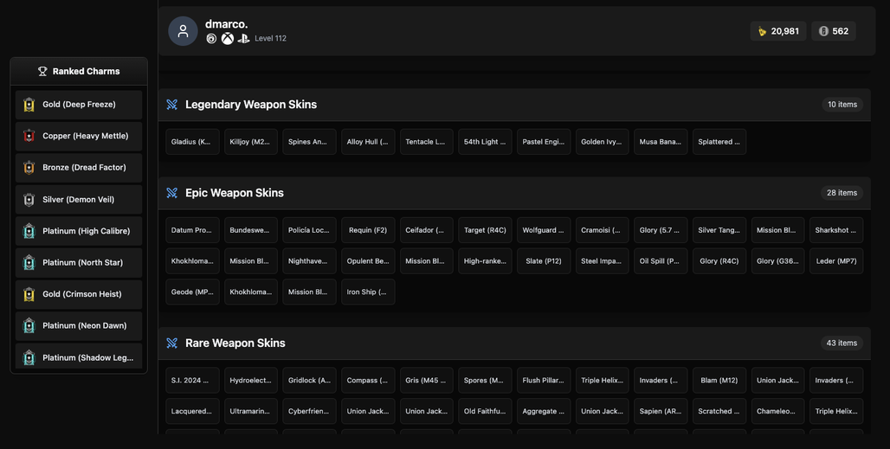The width and height of the screenshot is (890, 449).
Task: Collapse the Legendary Weapon Skins header
Action: [x=514, y=105]
